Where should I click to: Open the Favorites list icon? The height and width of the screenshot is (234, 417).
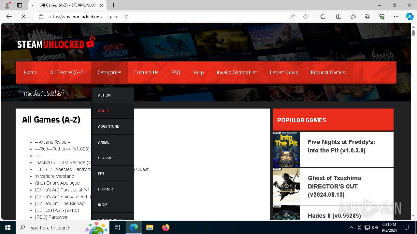tap(353, 17)
